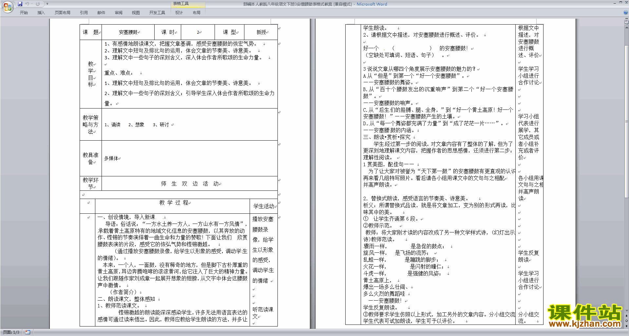Click the document split-bar handle above ruler icon
The image size is (629, 336).
click(627, 19)
